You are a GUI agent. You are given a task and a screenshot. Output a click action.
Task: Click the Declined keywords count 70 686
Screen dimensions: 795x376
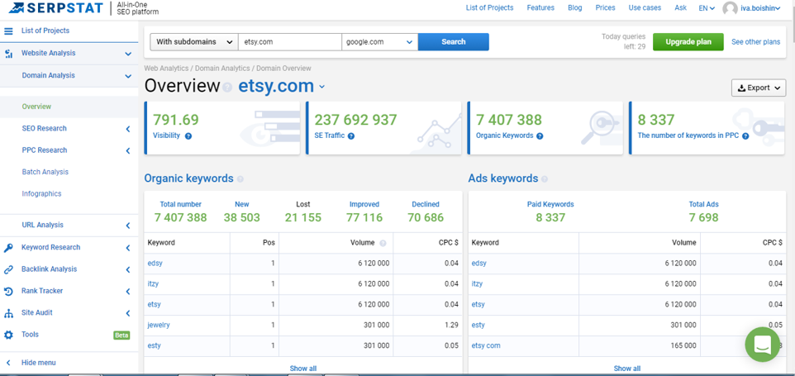426,218
